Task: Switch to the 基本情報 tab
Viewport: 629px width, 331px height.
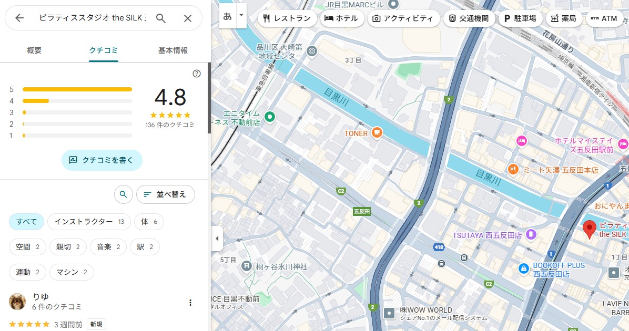Action: coord(173,50)
